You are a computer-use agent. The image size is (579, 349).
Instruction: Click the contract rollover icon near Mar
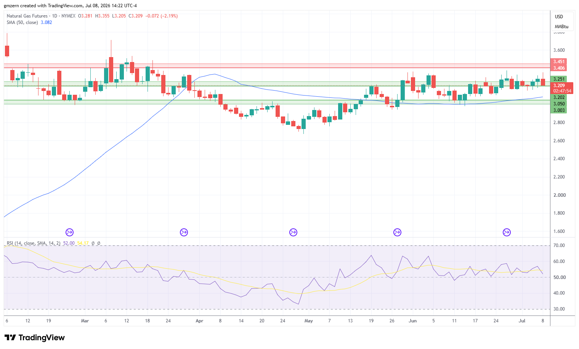click(x=69, y=232)
